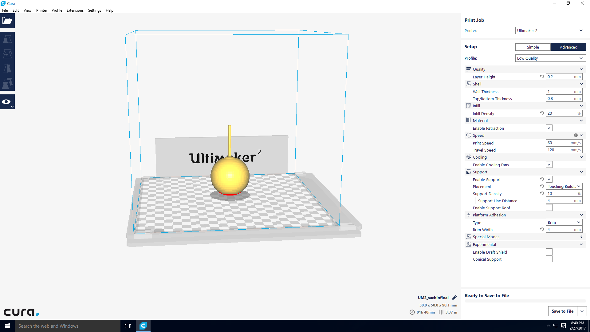
Task: Click the Special Modes icon
Action: coord(469,237)
